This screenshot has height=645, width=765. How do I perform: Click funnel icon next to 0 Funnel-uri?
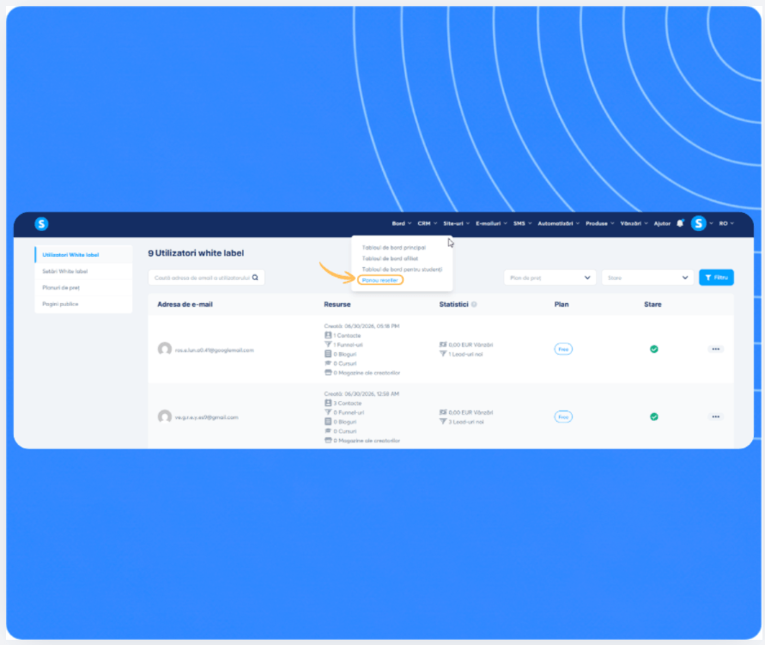coord(328,412)
